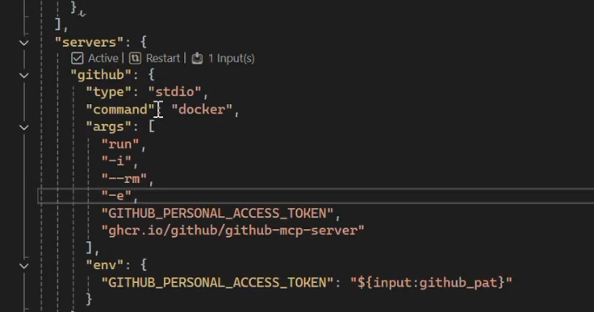Click the "command" key
Image resolution: width=594 pixels, height=312 pixels.
tap(120, 110)
